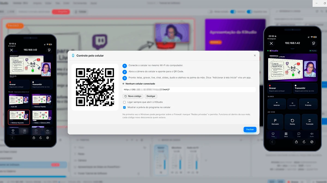Select the Slides + Câmera (PIP) scene
This screenshot has height=183, width=327.
click(x=42, y=117)
